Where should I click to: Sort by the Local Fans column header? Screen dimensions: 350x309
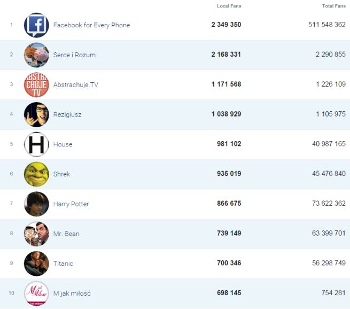[x=229, y=6]
